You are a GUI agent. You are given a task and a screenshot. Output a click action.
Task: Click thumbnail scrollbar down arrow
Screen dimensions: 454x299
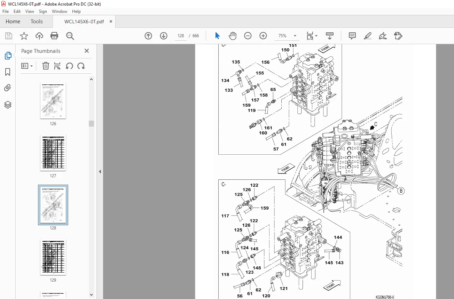(x=92, y=295)
